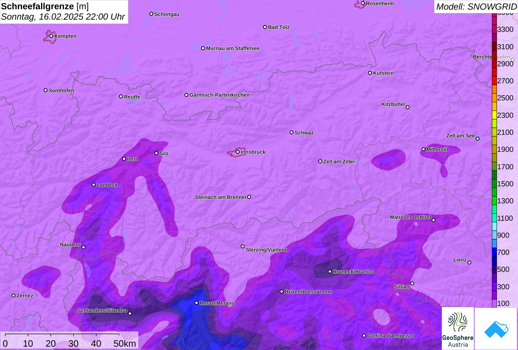Screen dimensions: 518x350
Task: Click the Berchtesgaden label
Action: [x=491, y=57]
